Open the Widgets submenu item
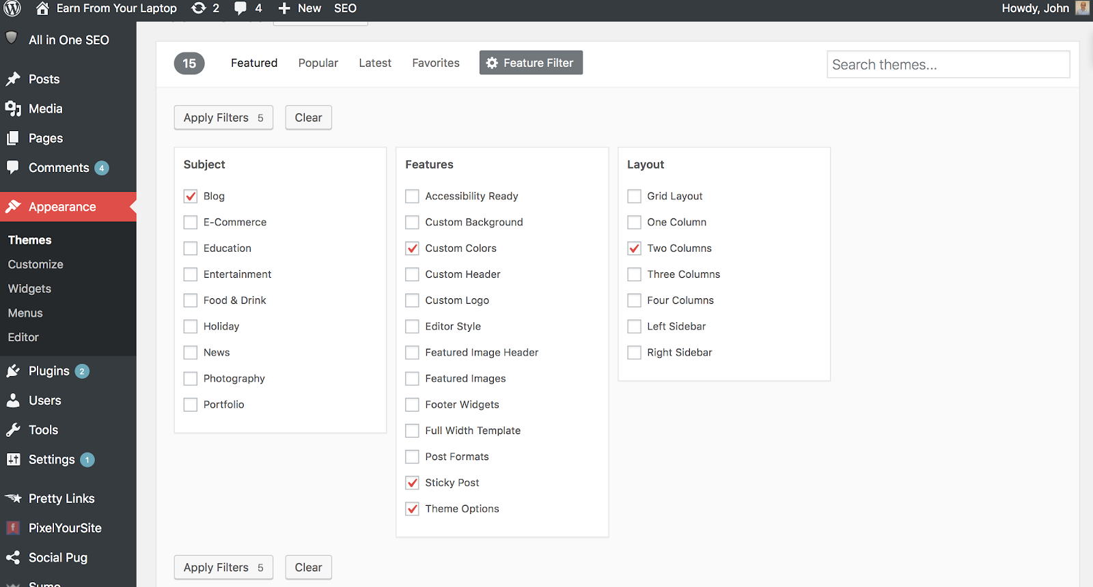1093x587 pixels. (29, 289)
